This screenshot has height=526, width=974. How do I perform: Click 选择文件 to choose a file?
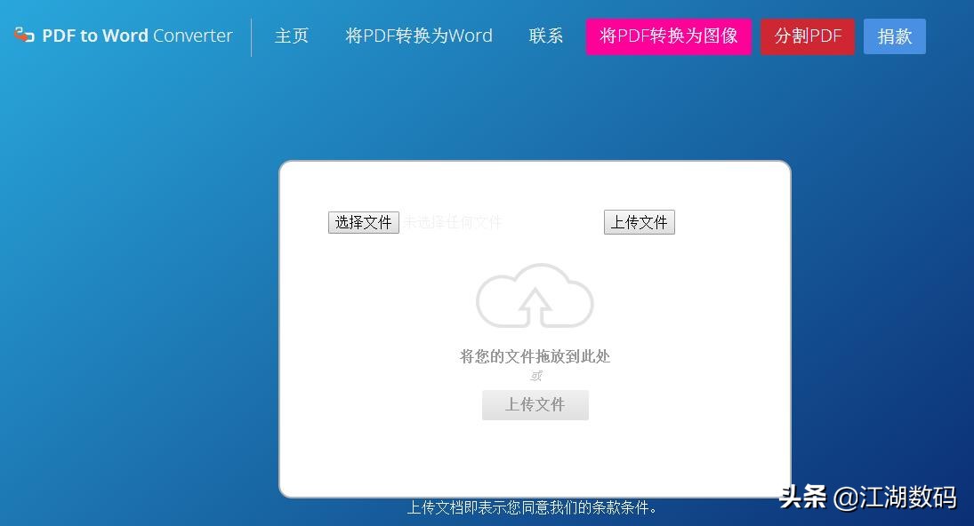point(364,222)
